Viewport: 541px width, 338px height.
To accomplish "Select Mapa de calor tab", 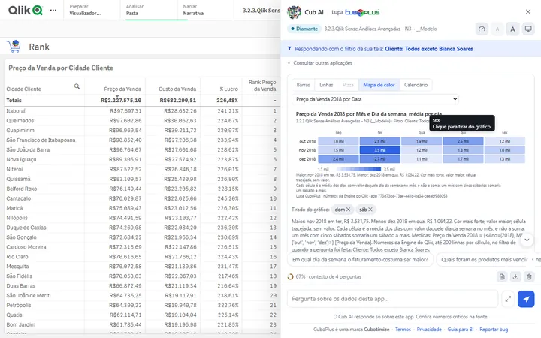I will click(379, 85).
